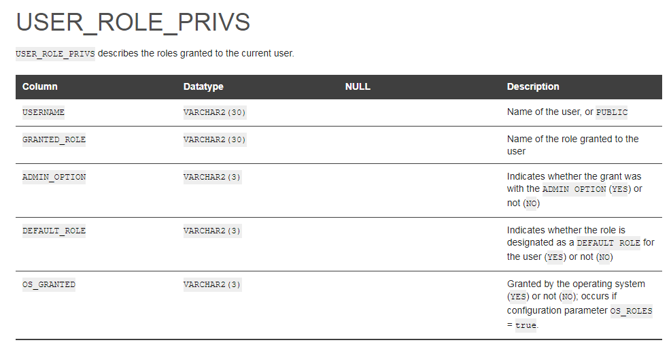
Task: Select the DEFAULT_ROLE column name cell
Action: coord(54,231)
